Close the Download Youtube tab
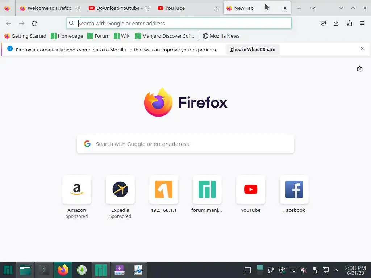 click(147, 8)
